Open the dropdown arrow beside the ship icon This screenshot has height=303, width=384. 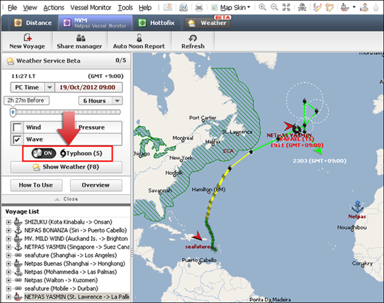tap(354, 7)
